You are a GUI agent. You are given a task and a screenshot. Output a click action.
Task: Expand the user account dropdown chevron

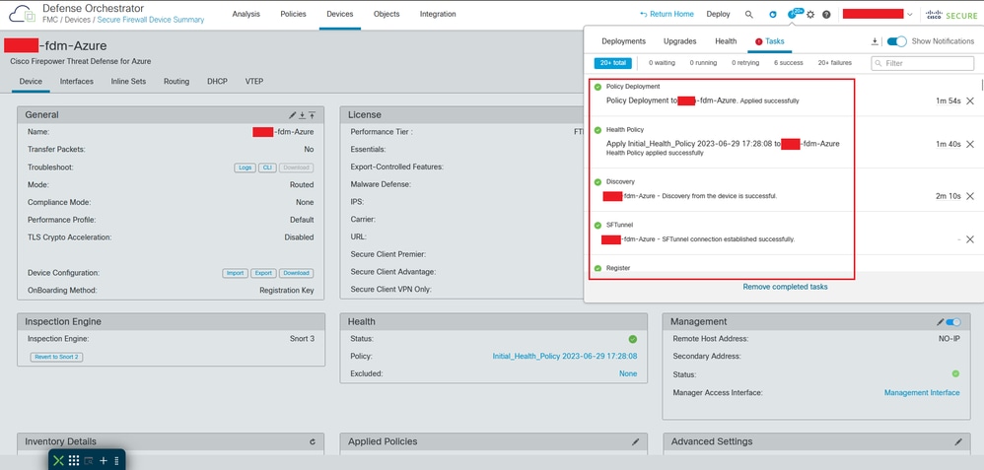[x=910, y=15]
